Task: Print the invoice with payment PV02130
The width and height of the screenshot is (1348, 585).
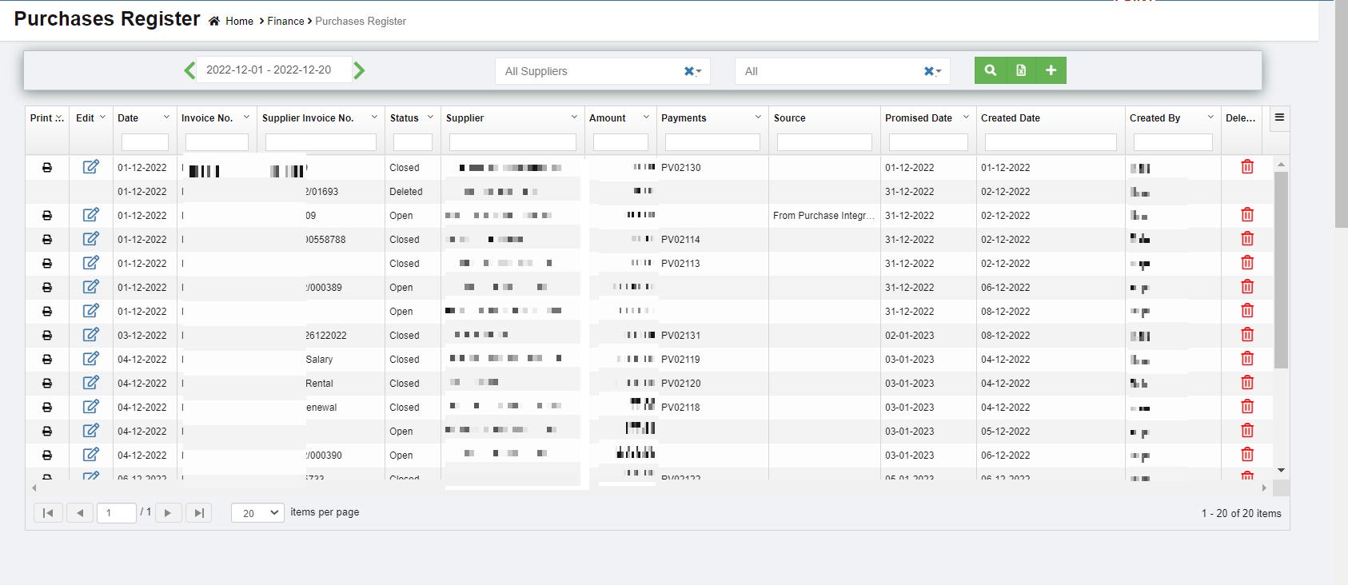Action: pyautogui.click(x=47, y=168)
